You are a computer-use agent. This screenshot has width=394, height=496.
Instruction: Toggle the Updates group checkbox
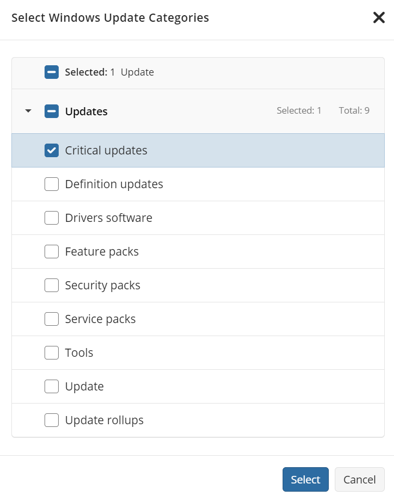(52, 111)
